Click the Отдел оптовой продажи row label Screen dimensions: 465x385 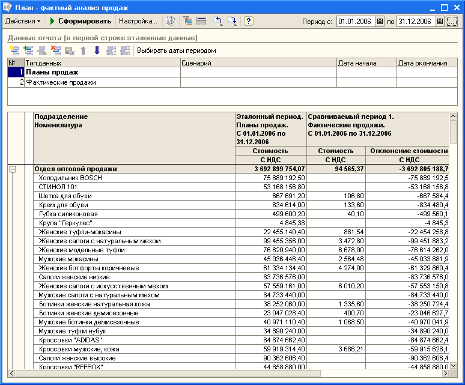click(76, 169)
